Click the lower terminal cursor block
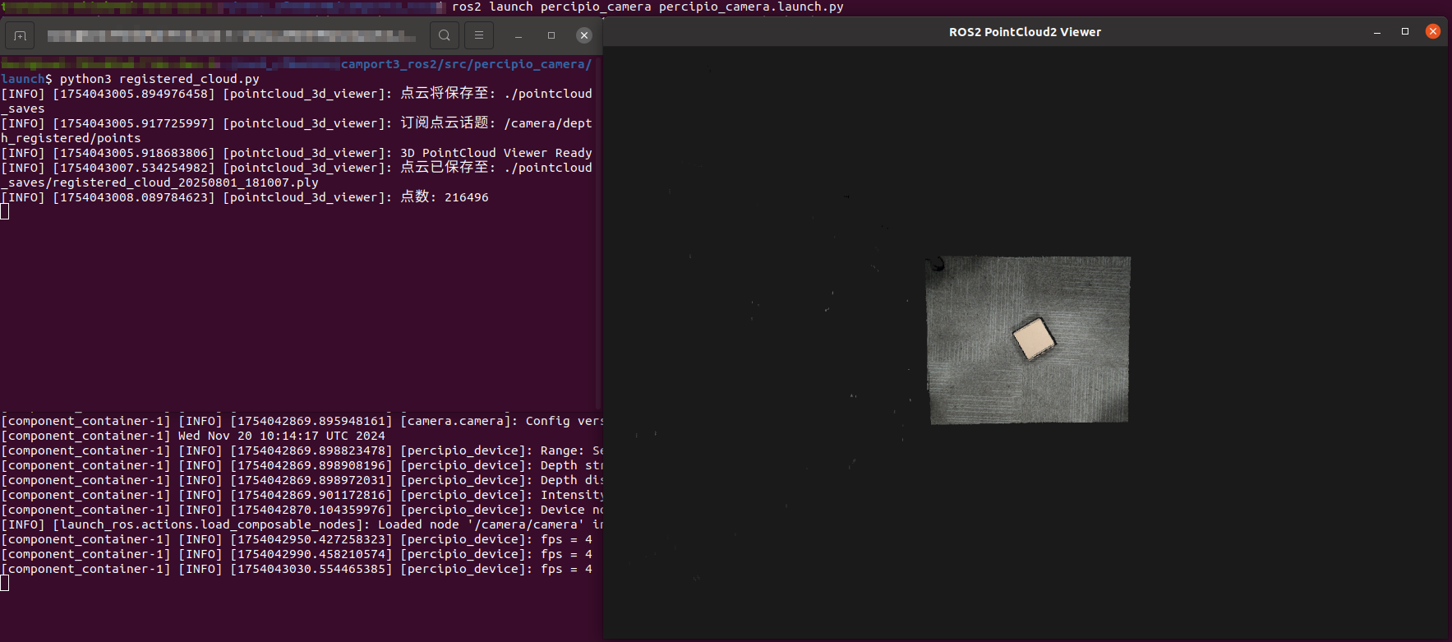 (x=5, y=584)
